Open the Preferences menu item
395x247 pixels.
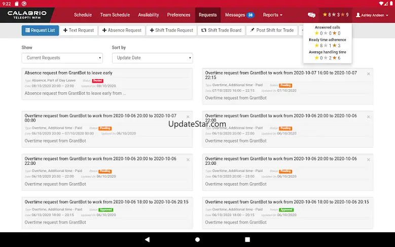[x=178, y=15]
